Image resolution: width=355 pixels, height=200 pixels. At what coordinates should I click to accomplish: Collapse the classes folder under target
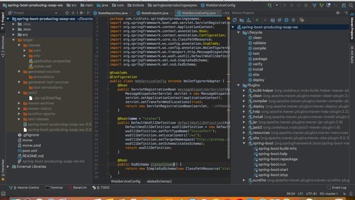pos(19,46)
